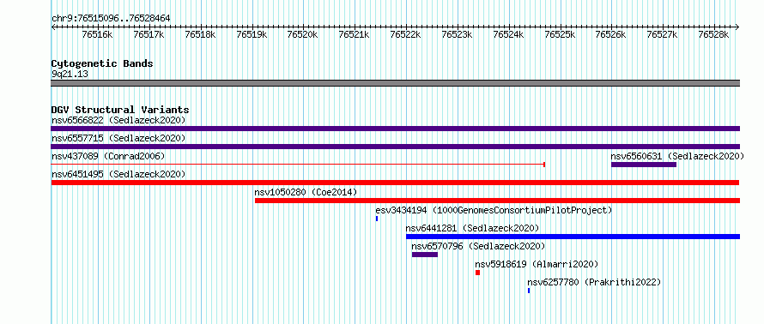This screenshot has width=764, height=324.
Task: Open the nsv6560631 (Sedlazeck2020) label
Action: coord(678,156)
